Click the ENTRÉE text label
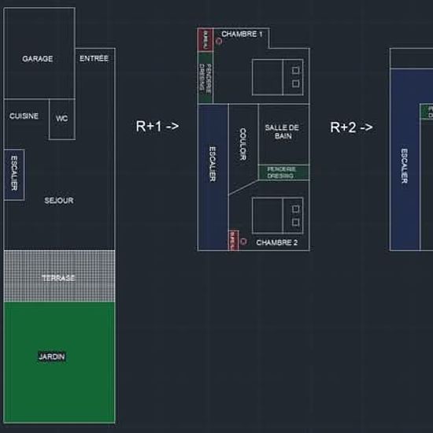Viewport: 433px width, 433px height. click(x=94, y=58)
